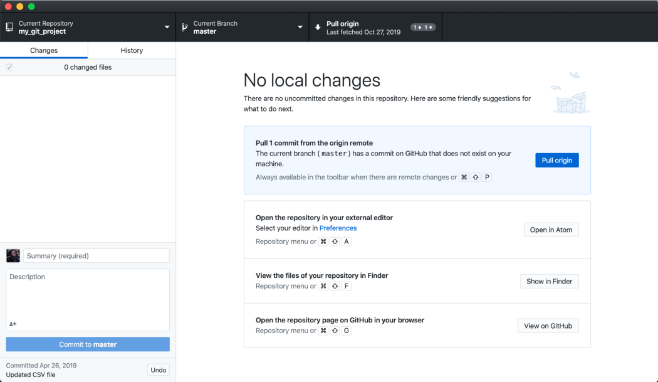Click into the Description text area

click(x=88, y=295)
